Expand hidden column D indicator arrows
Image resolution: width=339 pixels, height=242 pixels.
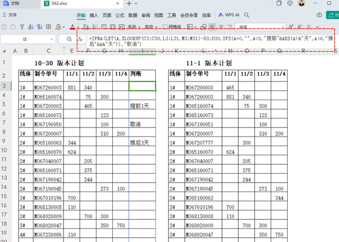point(64,48)
